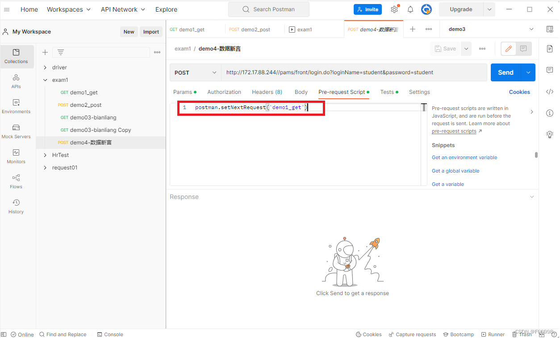Open Workspaces dropdown menu
This screenshot has width=560, height=338.
pos(69,9)
